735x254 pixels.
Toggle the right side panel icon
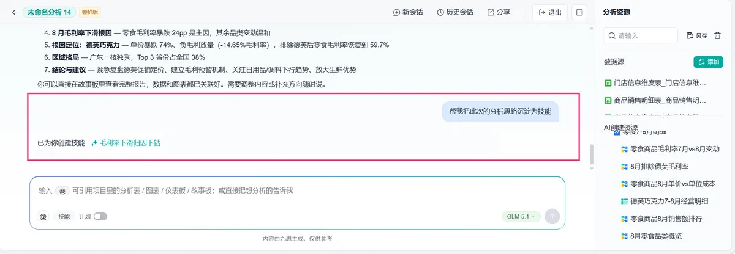[579, 12]
